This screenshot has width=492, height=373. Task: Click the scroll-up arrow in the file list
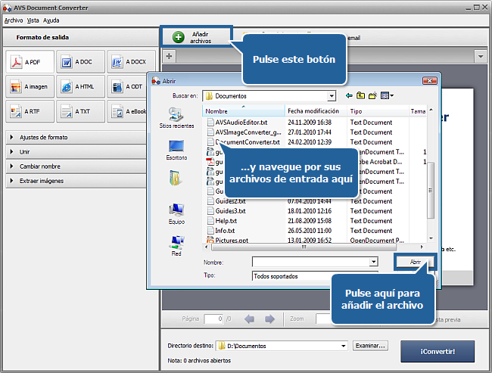(x=431, y=110)
